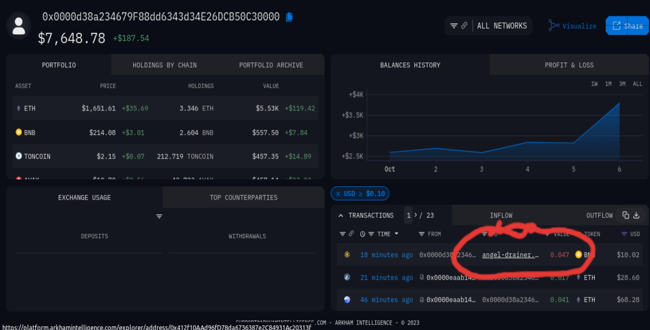Share this address page
Image resolution: width=650 pixels, height=330 pixels.
pyautogui.click(x=627, y=25)
